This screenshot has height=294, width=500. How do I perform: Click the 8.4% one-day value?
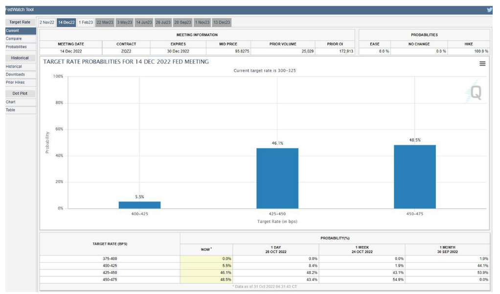[313, 266]
